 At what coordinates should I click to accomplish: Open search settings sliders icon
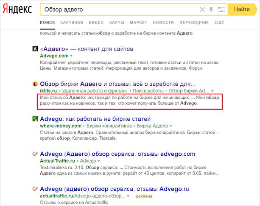pyautogui.click(x=221, y=9)
